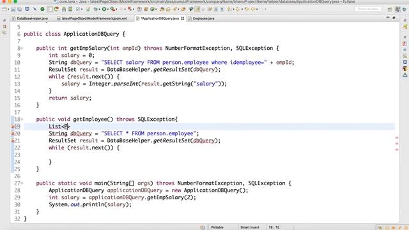Screen dimensions: 409x230
Task: Click the Save toolbar icon
Action: coord(13,9)
